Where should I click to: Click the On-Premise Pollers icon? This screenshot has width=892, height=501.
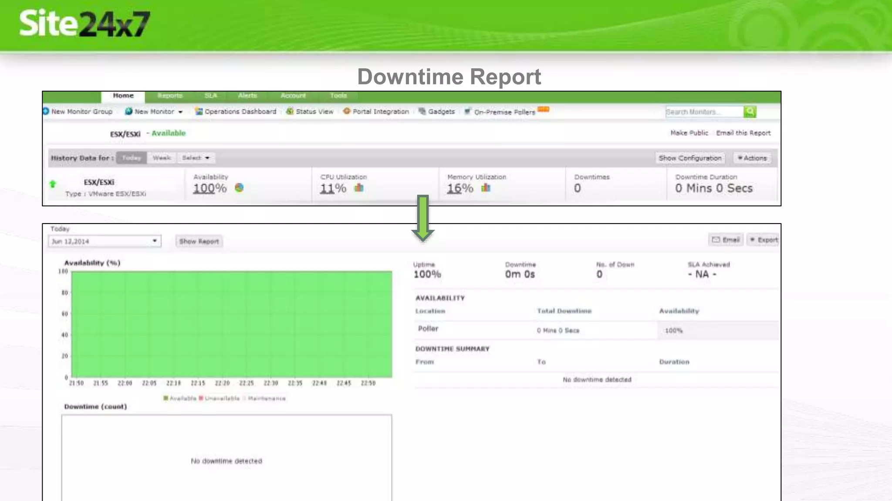[468, 111]
